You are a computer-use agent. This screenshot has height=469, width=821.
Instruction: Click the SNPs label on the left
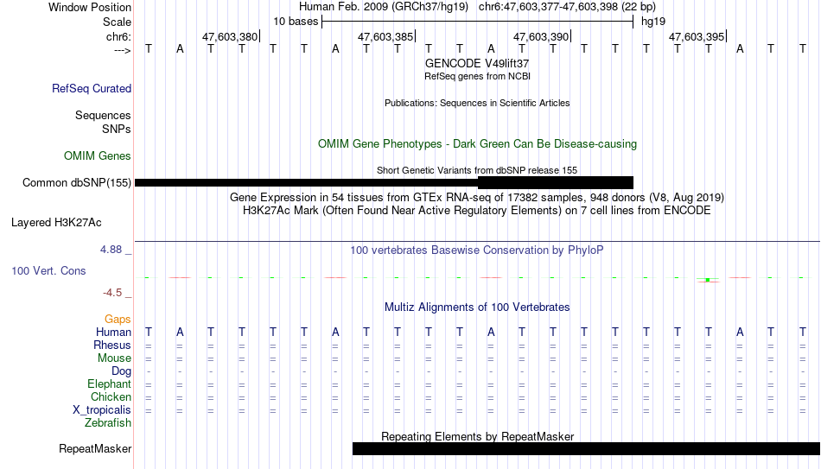(x=117, y=129)
